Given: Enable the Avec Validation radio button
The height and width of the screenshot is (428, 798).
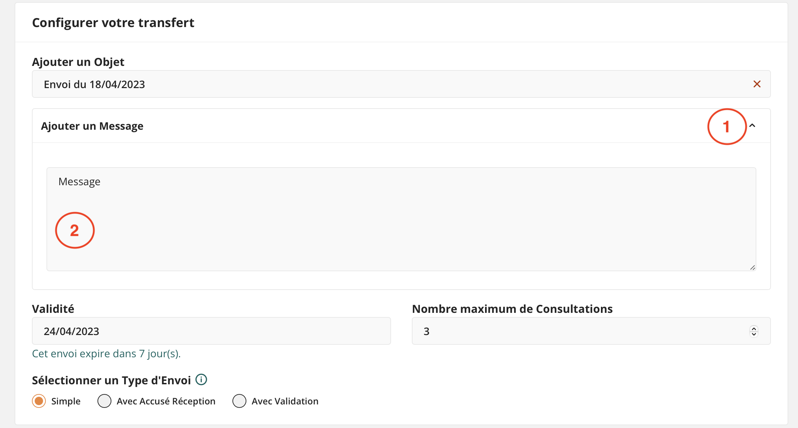Looking at the screenshot, I should (239, 401).
